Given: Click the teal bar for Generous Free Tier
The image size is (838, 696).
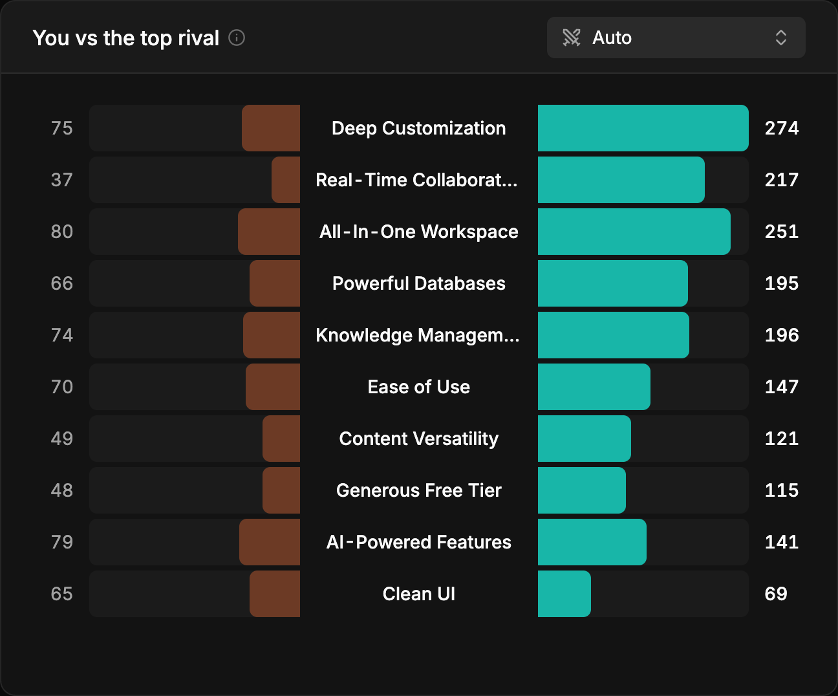Looking at the screenshot, I should point(582,490).
